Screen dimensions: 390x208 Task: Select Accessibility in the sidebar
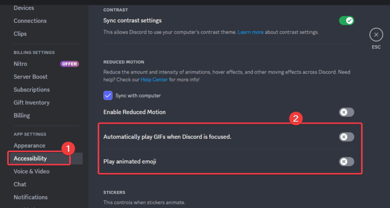click(30, 158)
